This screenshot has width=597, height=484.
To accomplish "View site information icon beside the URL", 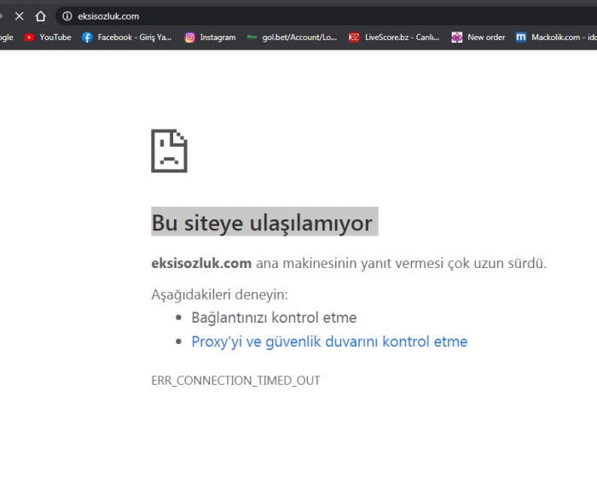I will coord(67,16).
